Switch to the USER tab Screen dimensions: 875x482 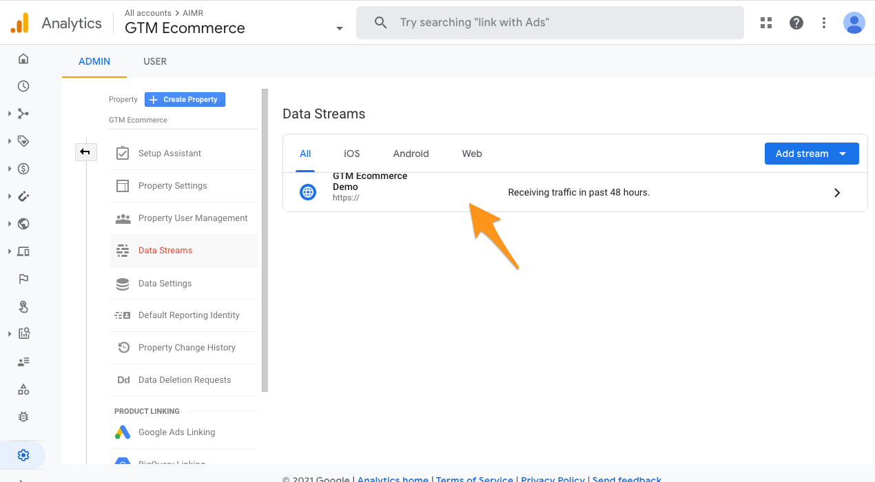click(155, 61)
